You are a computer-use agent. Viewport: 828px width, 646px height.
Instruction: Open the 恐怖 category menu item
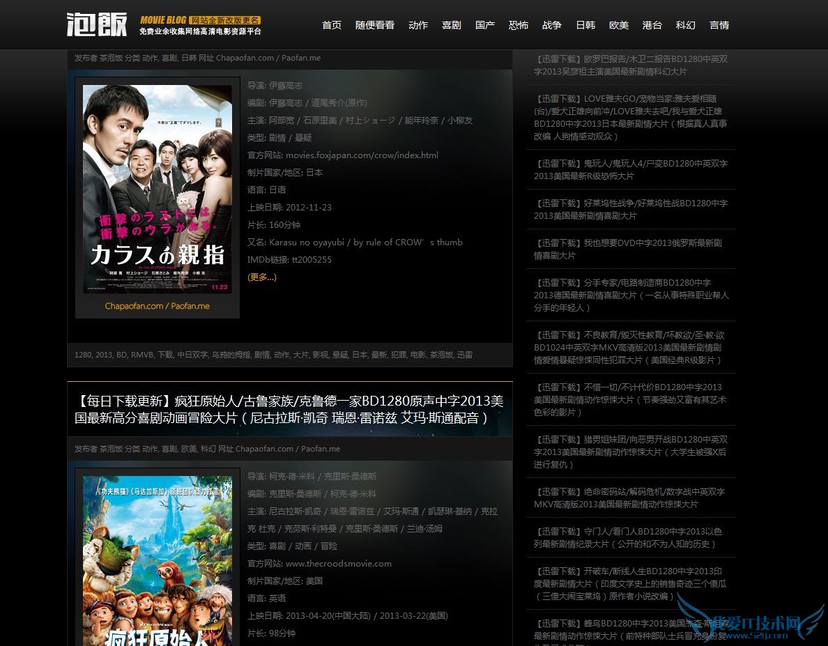(x=519, y=25)
